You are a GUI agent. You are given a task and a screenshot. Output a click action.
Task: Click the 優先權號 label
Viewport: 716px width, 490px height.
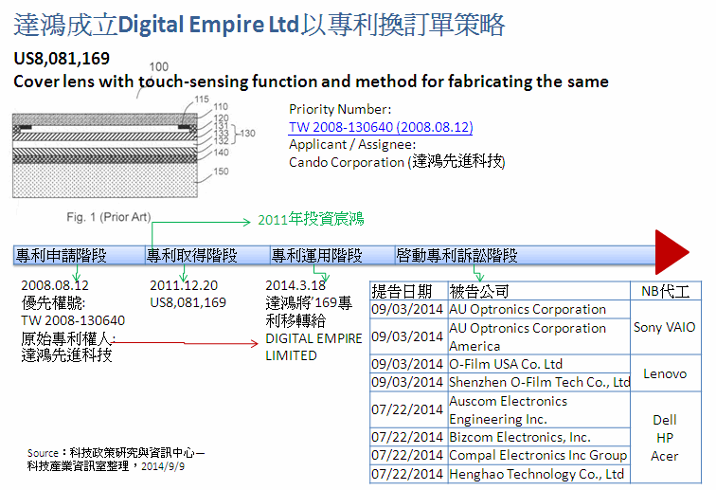coord(53,302)
